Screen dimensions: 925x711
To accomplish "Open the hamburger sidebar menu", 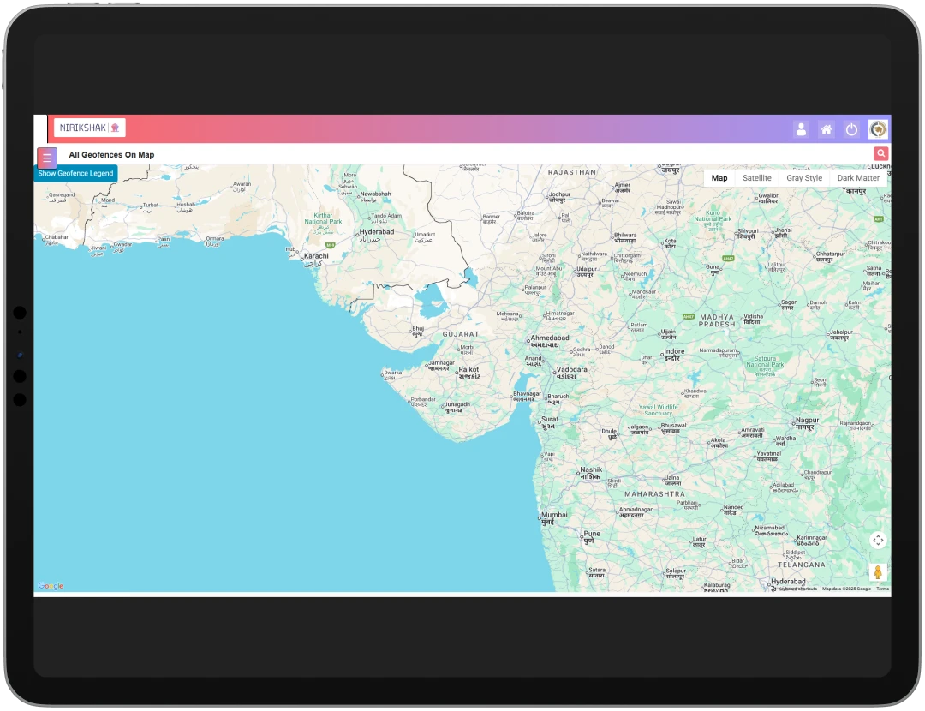I will point(47,158).
